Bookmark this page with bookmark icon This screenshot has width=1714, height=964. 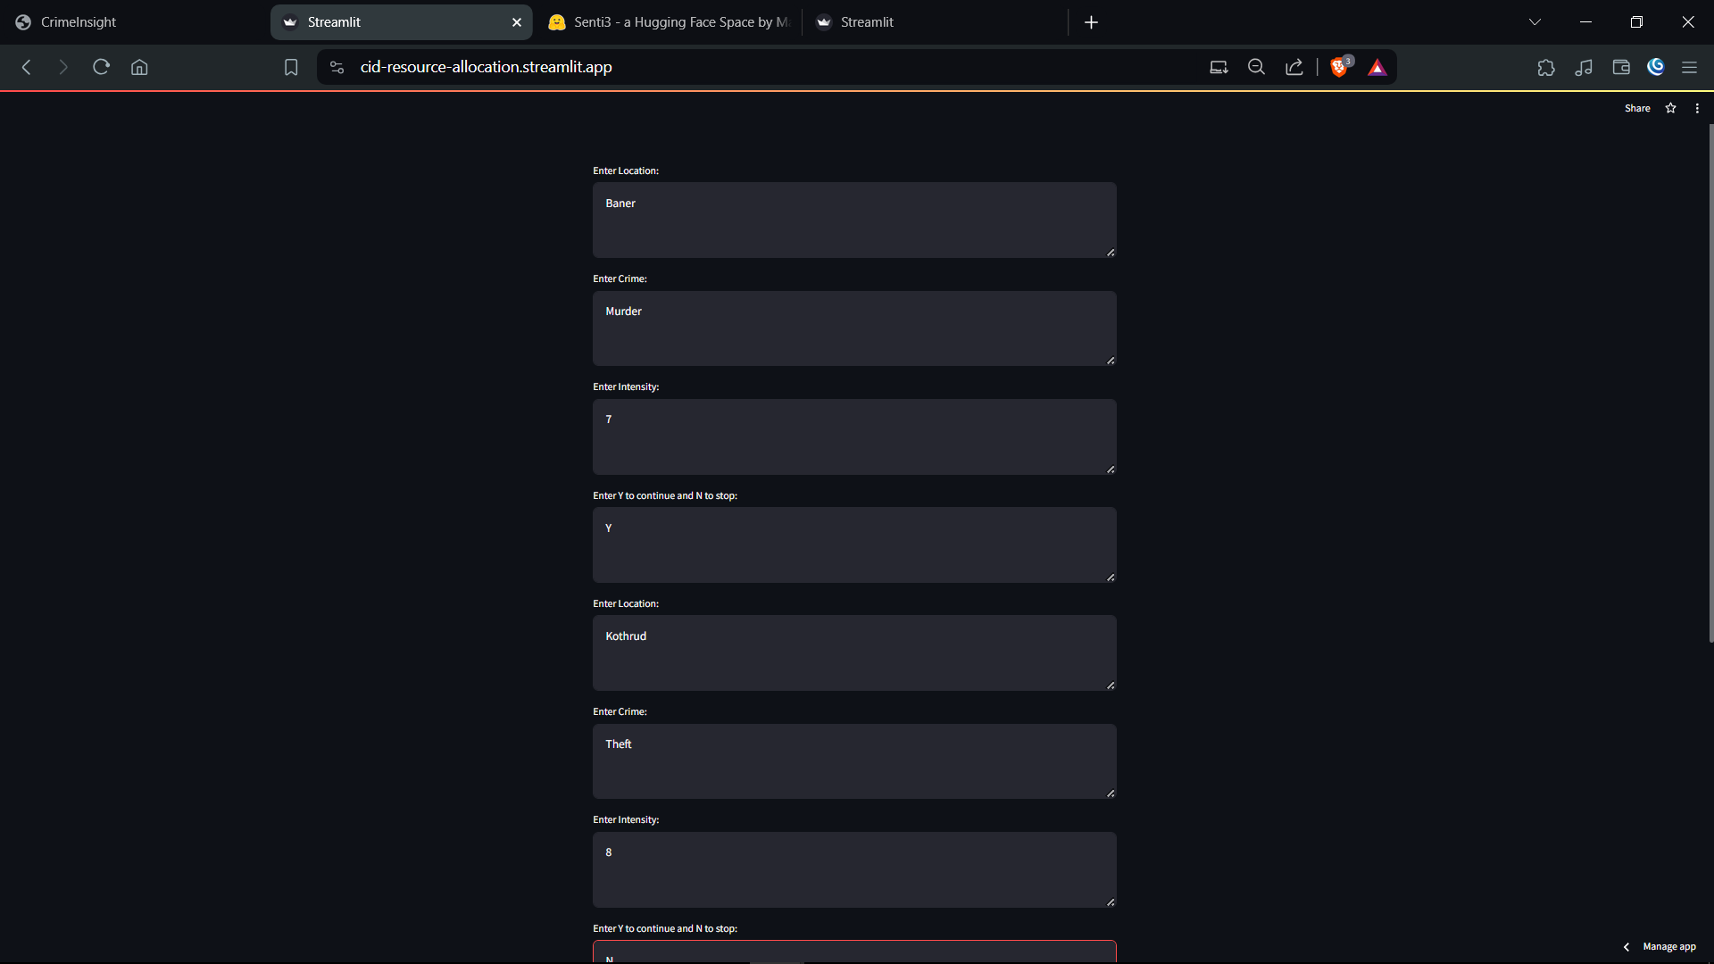coord(291,67)
